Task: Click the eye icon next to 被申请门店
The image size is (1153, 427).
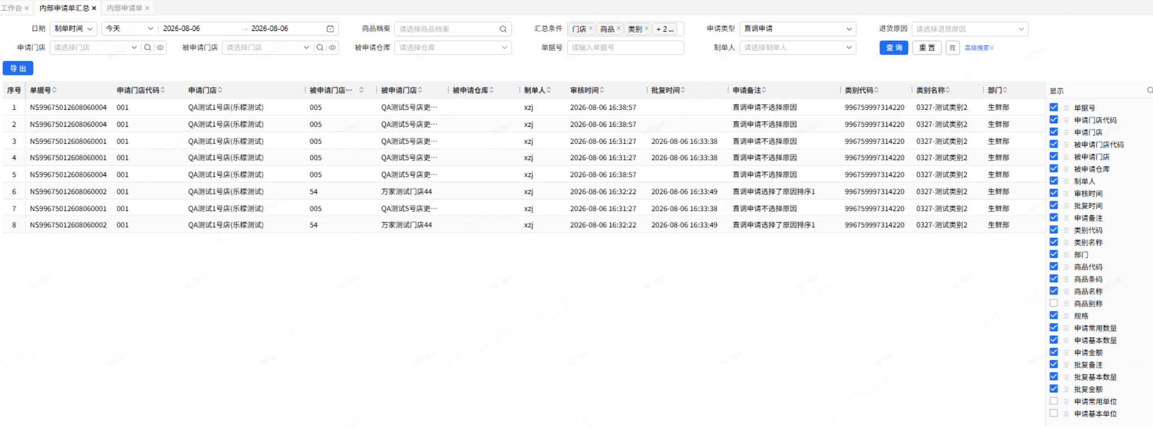Action: (x=332, y=48)
